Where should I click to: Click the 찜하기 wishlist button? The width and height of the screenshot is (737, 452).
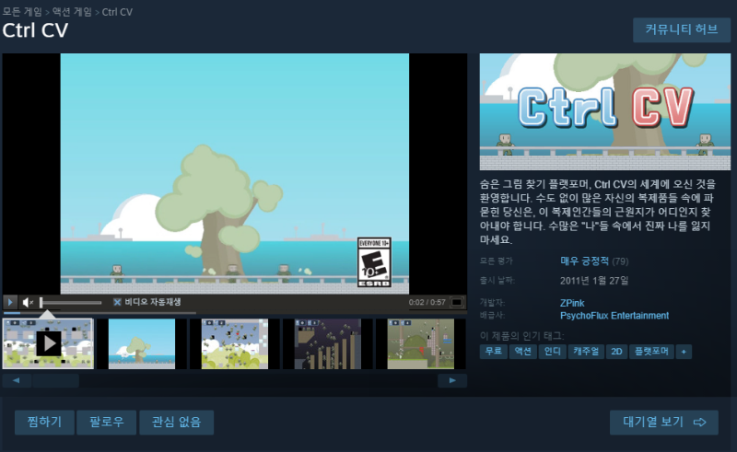click(x=44, y=422)
